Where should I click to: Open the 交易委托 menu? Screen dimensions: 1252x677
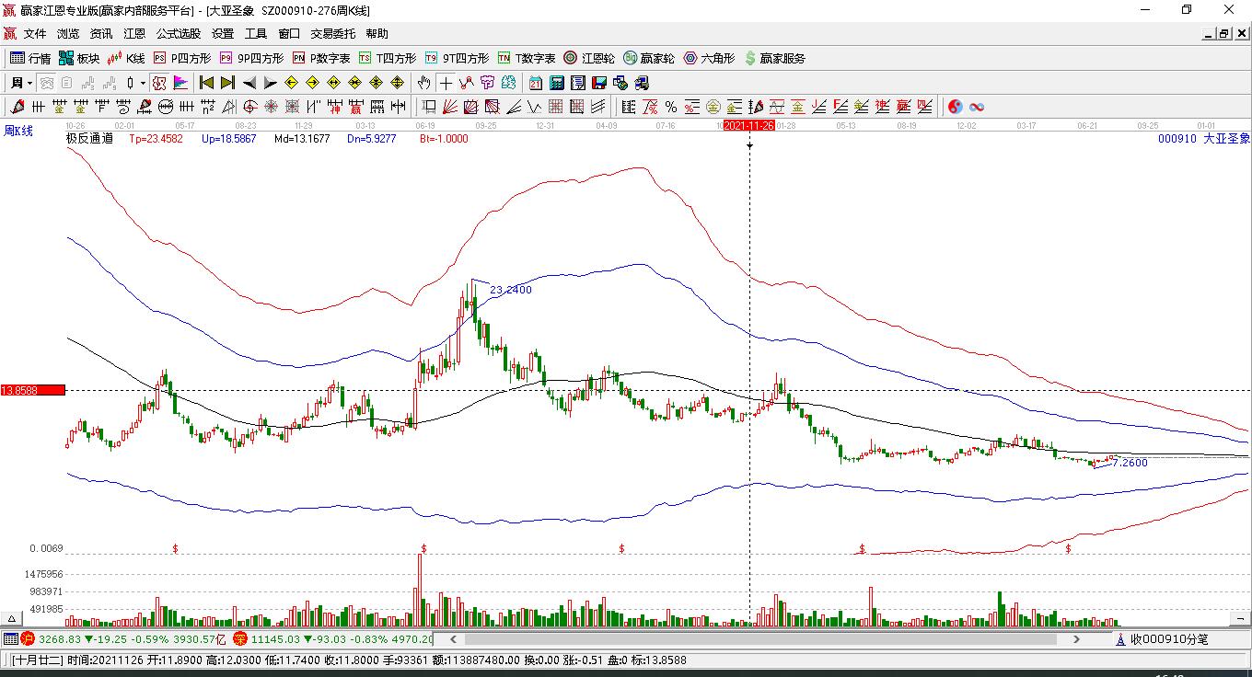(x=332, y=34)
